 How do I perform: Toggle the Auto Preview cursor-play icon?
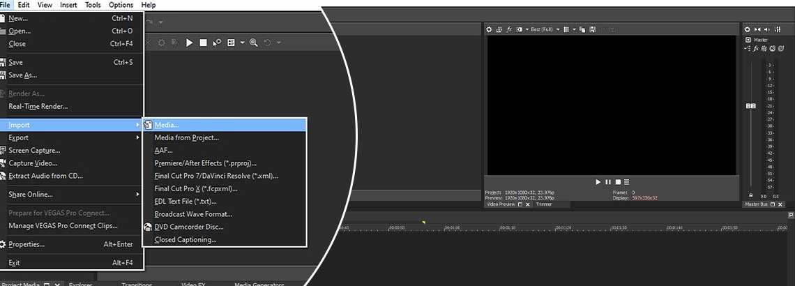click(216, 43)
